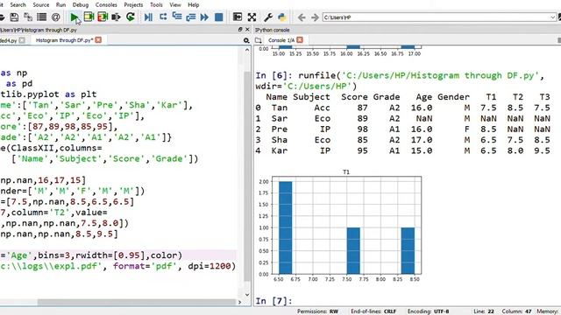Viewport: 561px width, 315px height.
Task: Click the Step (run current line) debug icon
Action: pos(163,17)
